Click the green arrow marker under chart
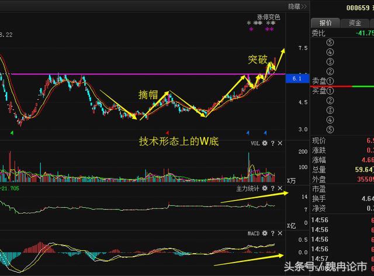374x276 pixels. (12, 132)
